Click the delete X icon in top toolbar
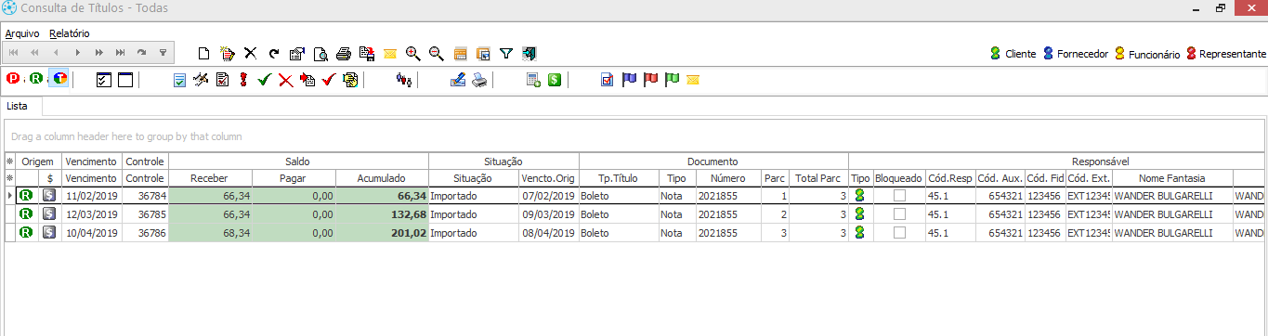Image resolution: width=1268 pixels, height=336 pixels. click(250, 53)
